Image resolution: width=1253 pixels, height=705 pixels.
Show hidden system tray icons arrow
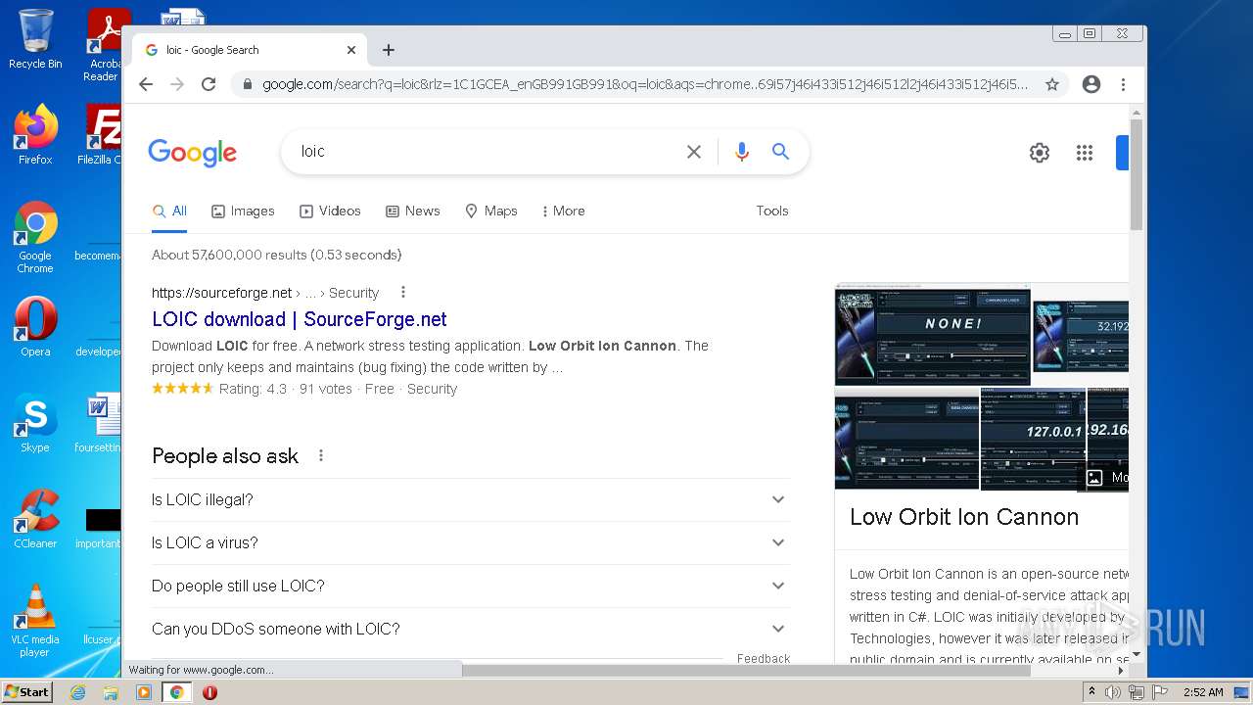click(x=1091, y=692)
